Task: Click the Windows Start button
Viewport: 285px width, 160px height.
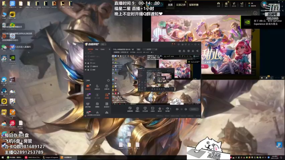Action: pos(3,158)
